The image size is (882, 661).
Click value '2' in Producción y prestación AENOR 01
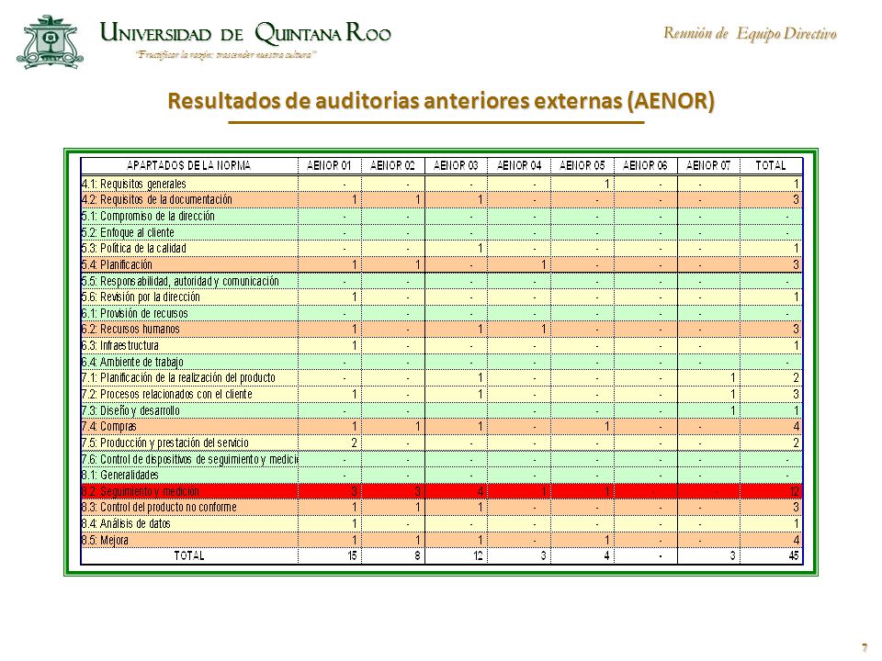[355, 443]
